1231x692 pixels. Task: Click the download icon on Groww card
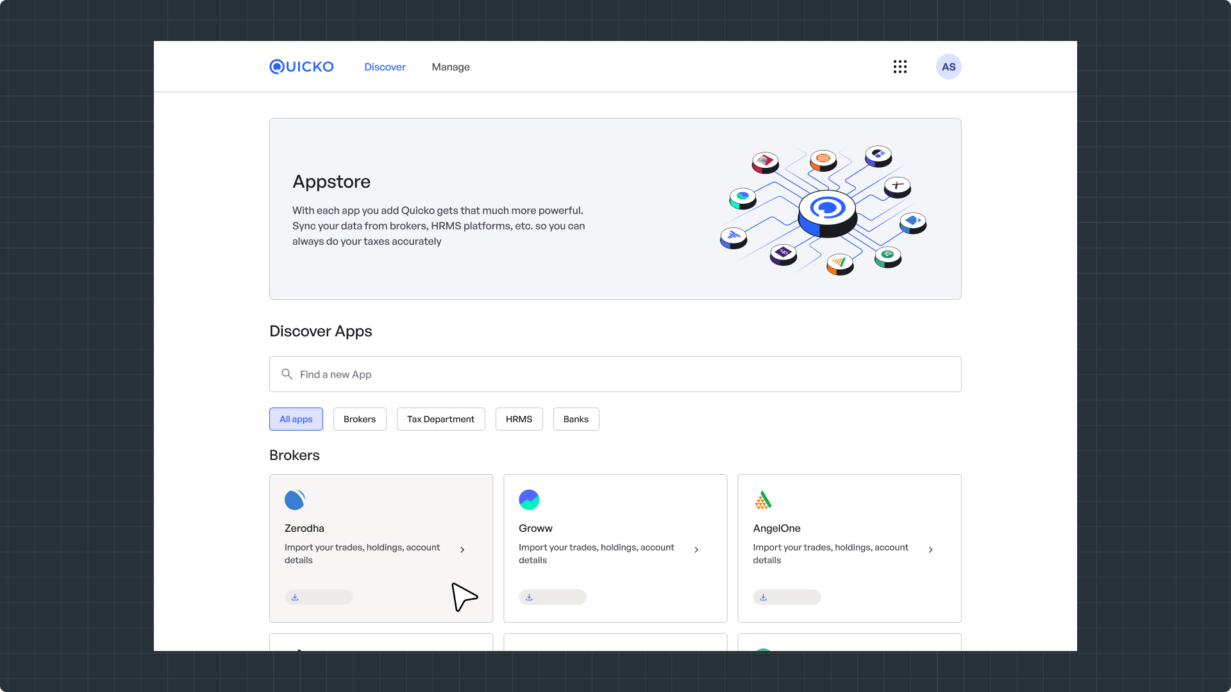(529, 597)
